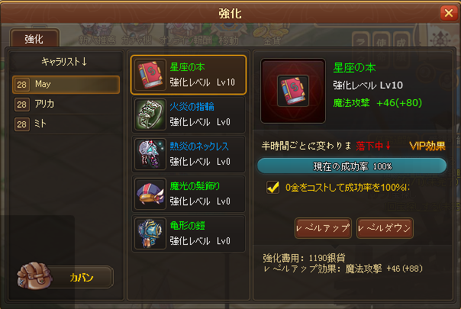The image size is (461, 309).
Task: Click the 星座の本 red book icon in the list
Action: tap(150, 75)
